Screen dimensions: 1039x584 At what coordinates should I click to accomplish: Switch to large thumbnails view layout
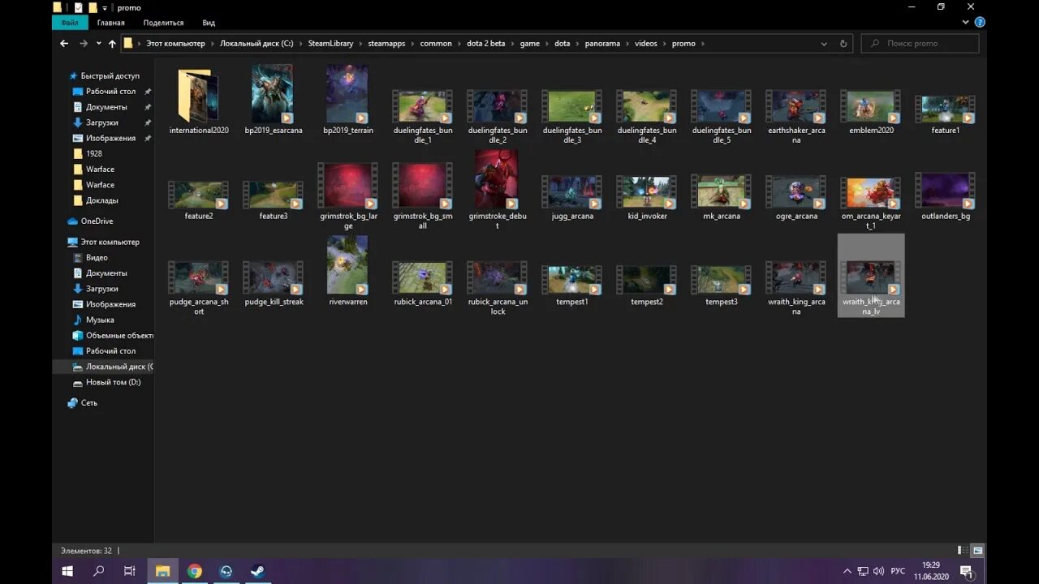[978, 551]
